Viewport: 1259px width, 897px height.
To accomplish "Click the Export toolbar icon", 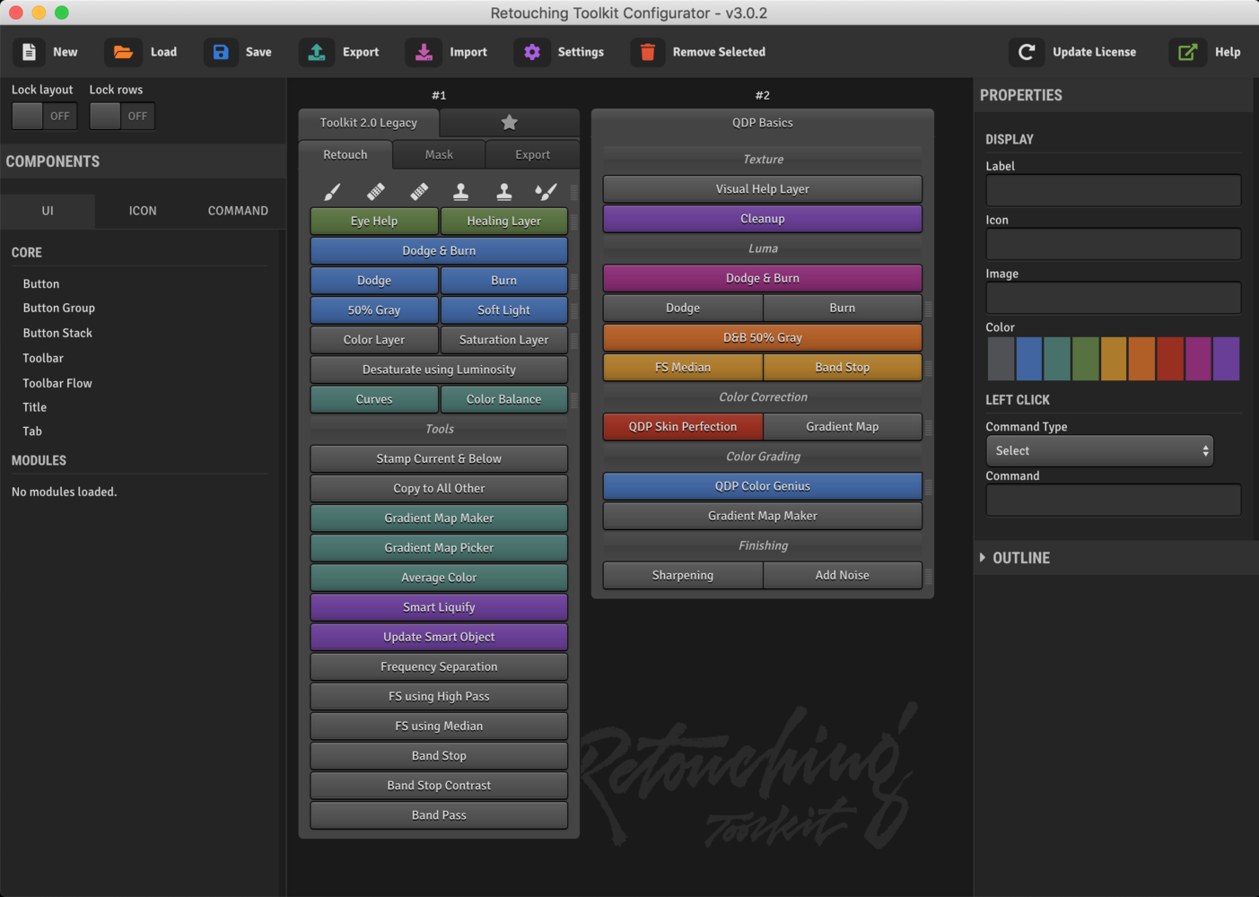I will point(317,52).
